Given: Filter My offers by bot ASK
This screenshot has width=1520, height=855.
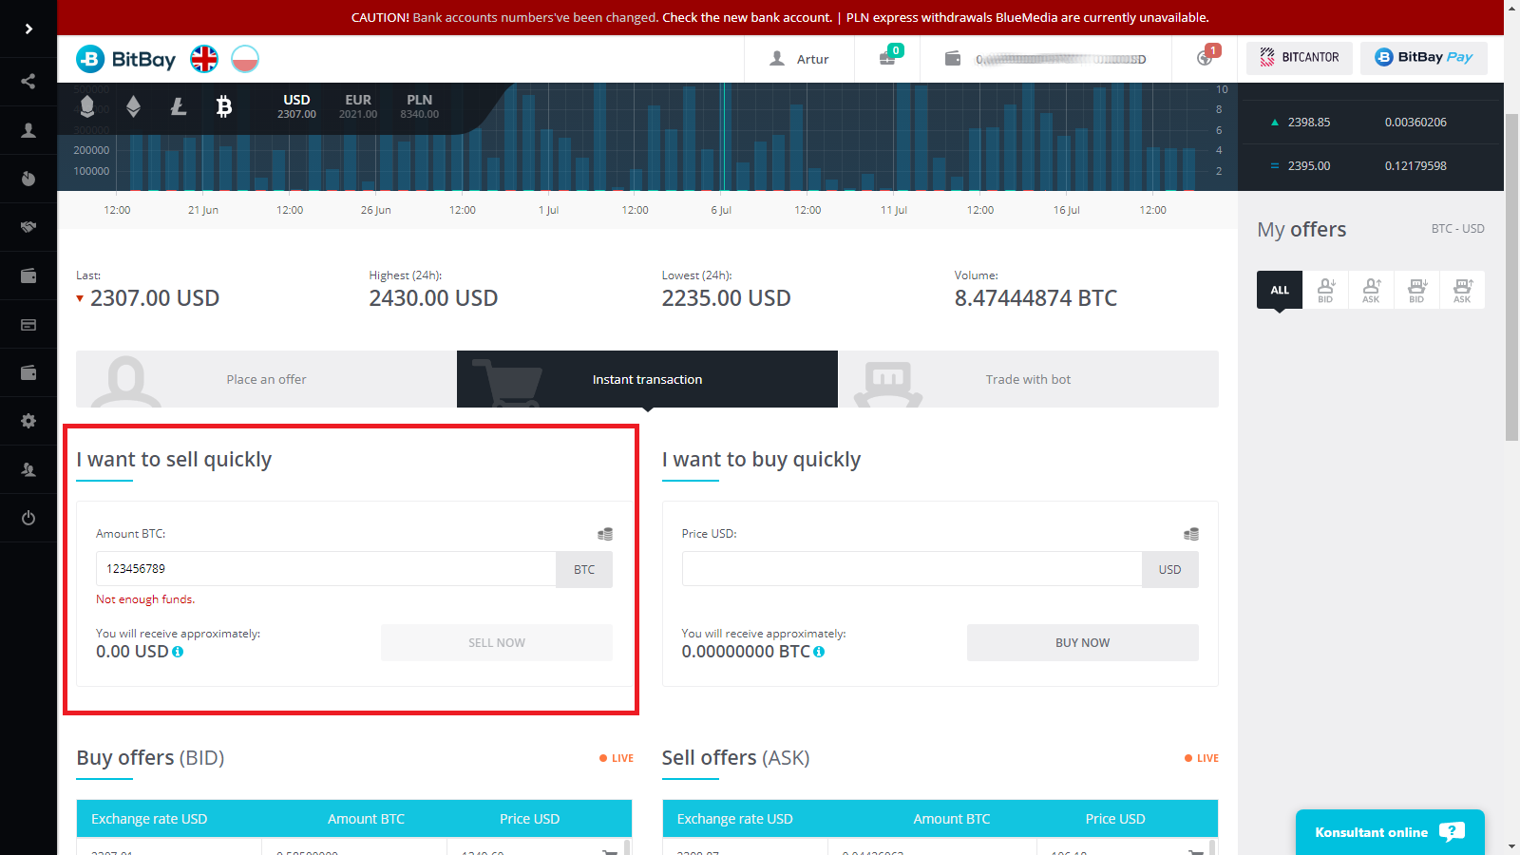Looking at the screenshot, I should [1462, 290].
